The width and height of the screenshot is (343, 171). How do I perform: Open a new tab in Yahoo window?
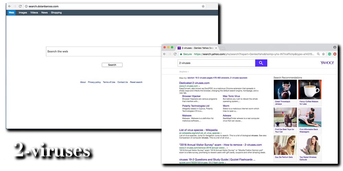222,48
